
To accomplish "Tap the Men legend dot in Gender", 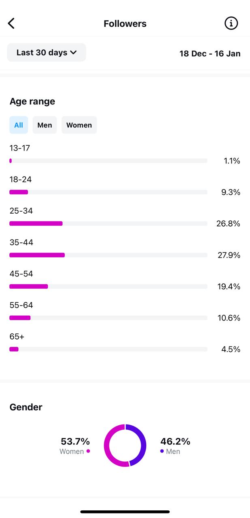I will pyautogui.click(x=162, y=451).
